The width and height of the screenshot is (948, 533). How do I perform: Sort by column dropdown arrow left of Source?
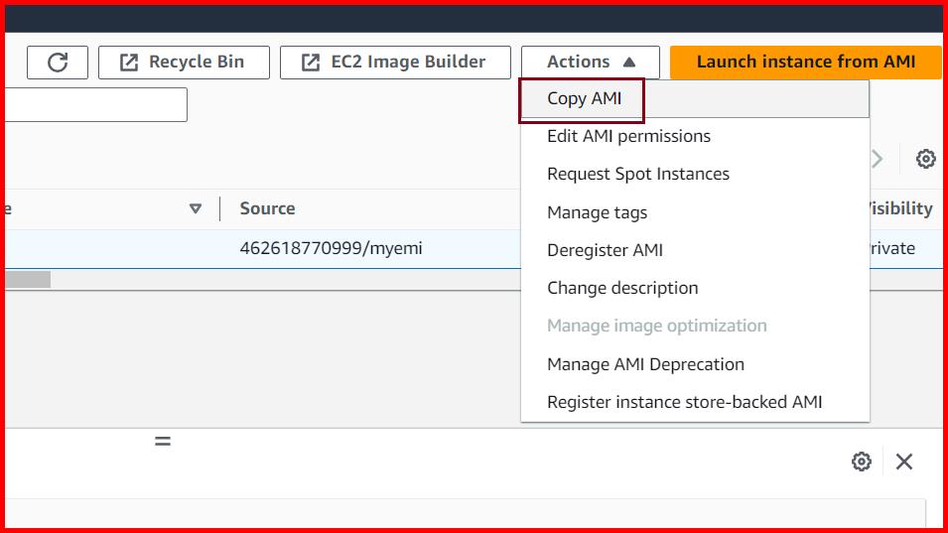(x=195, y=208)
